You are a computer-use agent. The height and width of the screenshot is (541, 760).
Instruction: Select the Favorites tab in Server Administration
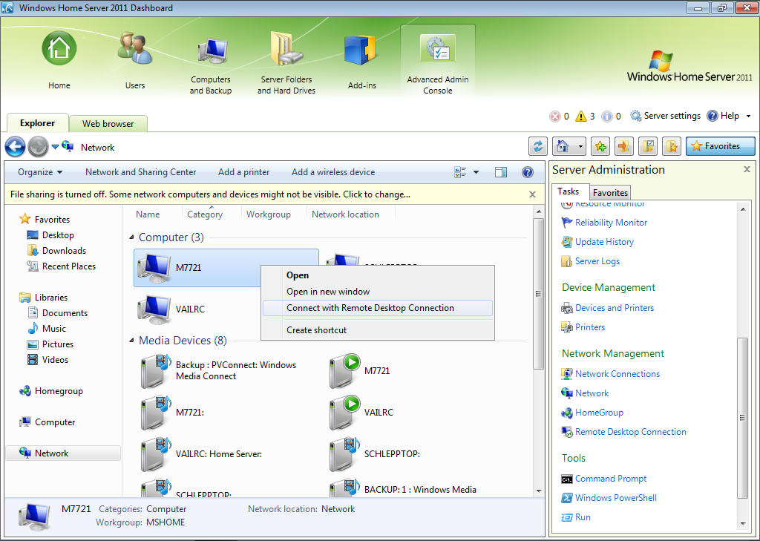click(610, 192)
